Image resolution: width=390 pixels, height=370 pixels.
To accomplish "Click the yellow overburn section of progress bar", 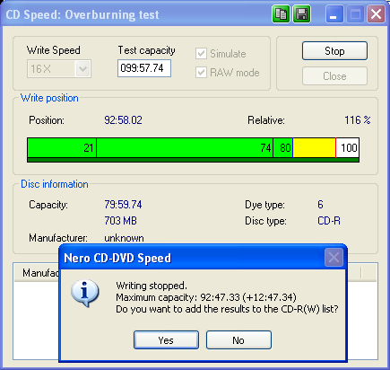I will click(x=315, y=147).
